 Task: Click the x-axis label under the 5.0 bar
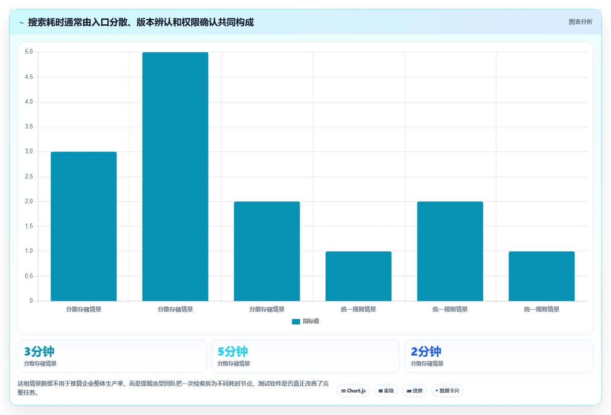(175, 309)
